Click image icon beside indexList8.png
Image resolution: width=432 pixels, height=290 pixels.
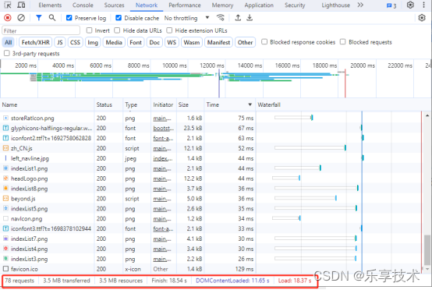pyautogui.click(x=5, y=189)
